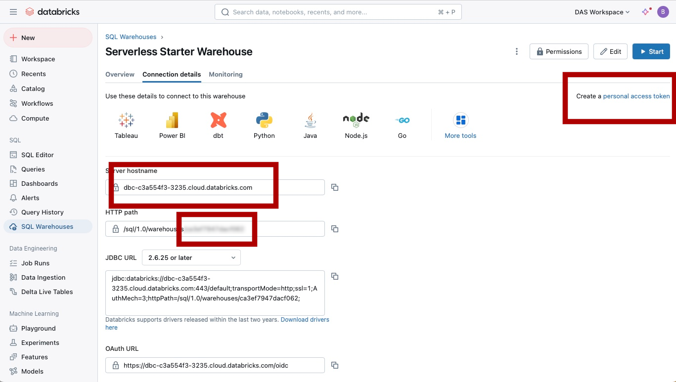Open Dashboards in the sidebar
Viewport: 676px width, 382px height.
pyautogui.click(x=47, y=183)
